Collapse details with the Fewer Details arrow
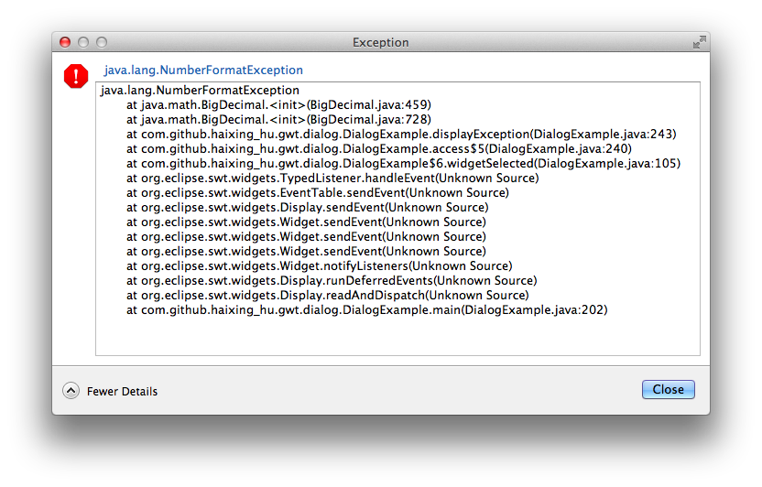 (x=71, y=390)
